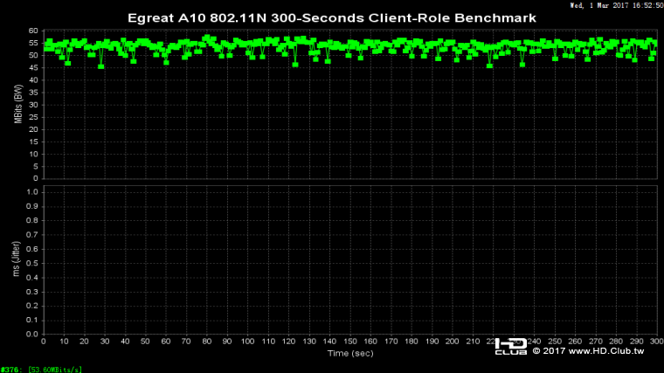Image resolution: width=664 pixels, height=373 pixels.
Task: Click the #376 bandwidth status readout
Action: tap(42, 369)
